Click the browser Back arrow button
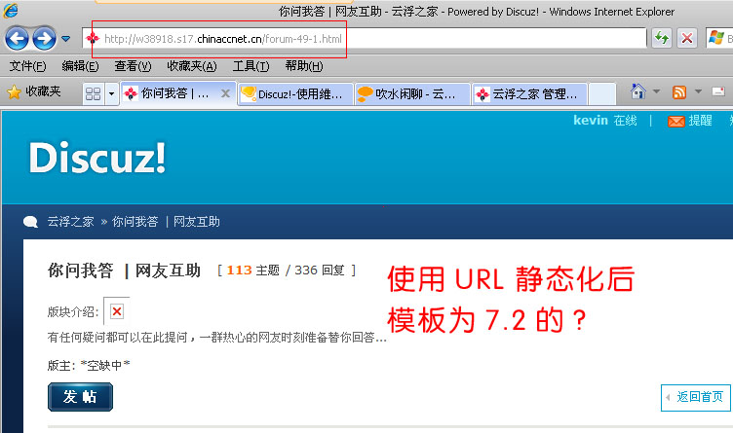Image resolution: width=733 pixels, height=433 pixels. point(17,39)
